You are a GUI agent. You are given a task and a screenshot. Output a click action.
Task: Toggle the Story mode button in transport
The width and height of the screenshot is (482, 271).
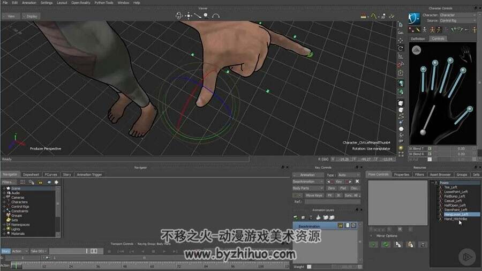(6, 251)
